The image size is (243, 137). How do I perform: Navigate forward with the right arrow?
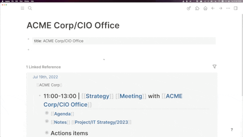pyautogui.click(x=221, y=8)
